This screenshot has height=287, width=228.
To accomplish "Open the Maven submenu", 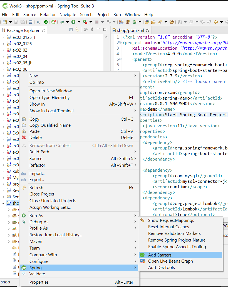I will coord(79,242).
